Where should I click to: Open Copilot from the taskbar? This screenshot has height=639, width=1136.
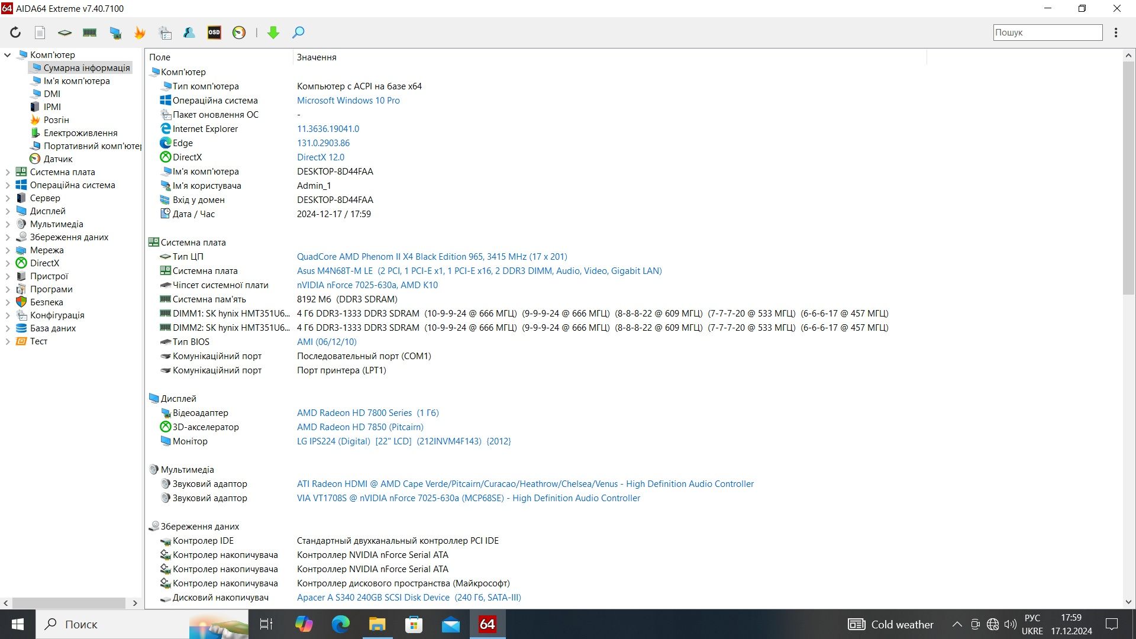(304, 624)
